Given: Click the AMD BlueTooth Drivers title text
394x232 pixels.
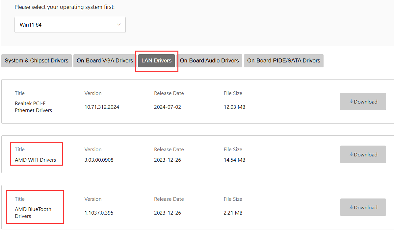Looking at the screenshot, I should tap(33, 213).
